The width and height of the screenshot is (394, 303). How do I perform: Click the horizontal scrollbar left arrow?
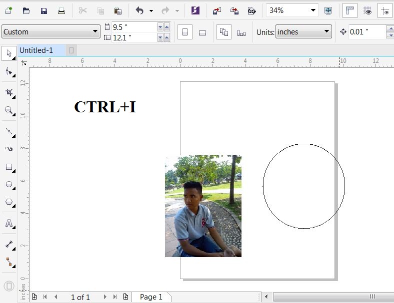[266, 297]
